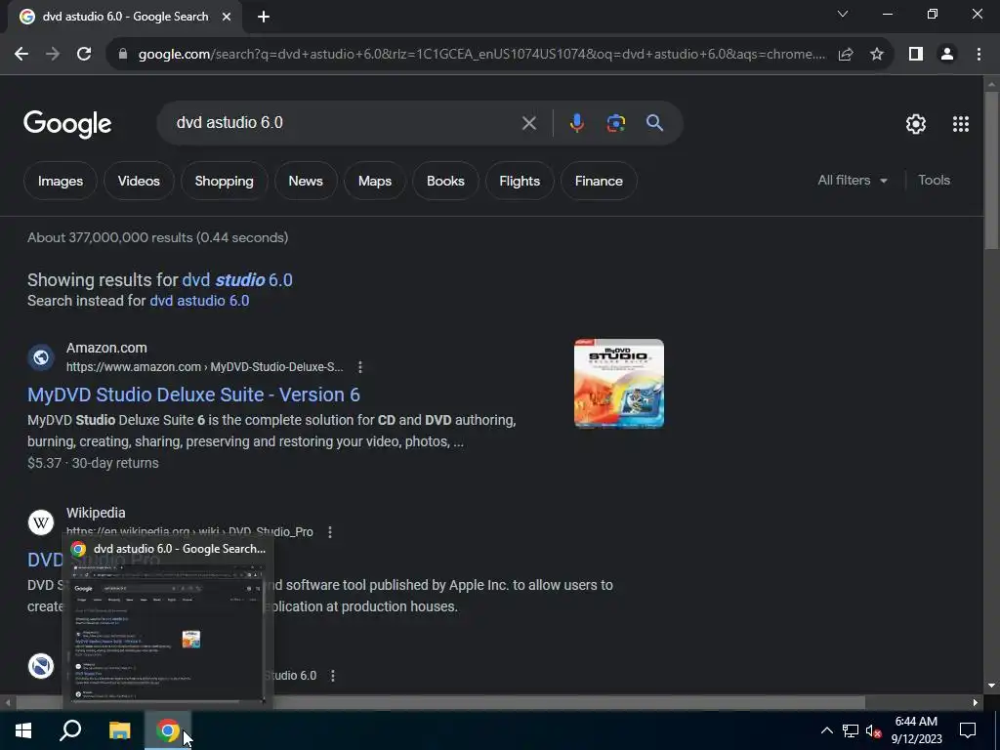
Task: Open the Wikipedia result's three-dot more options
Action: click(330, 532)
